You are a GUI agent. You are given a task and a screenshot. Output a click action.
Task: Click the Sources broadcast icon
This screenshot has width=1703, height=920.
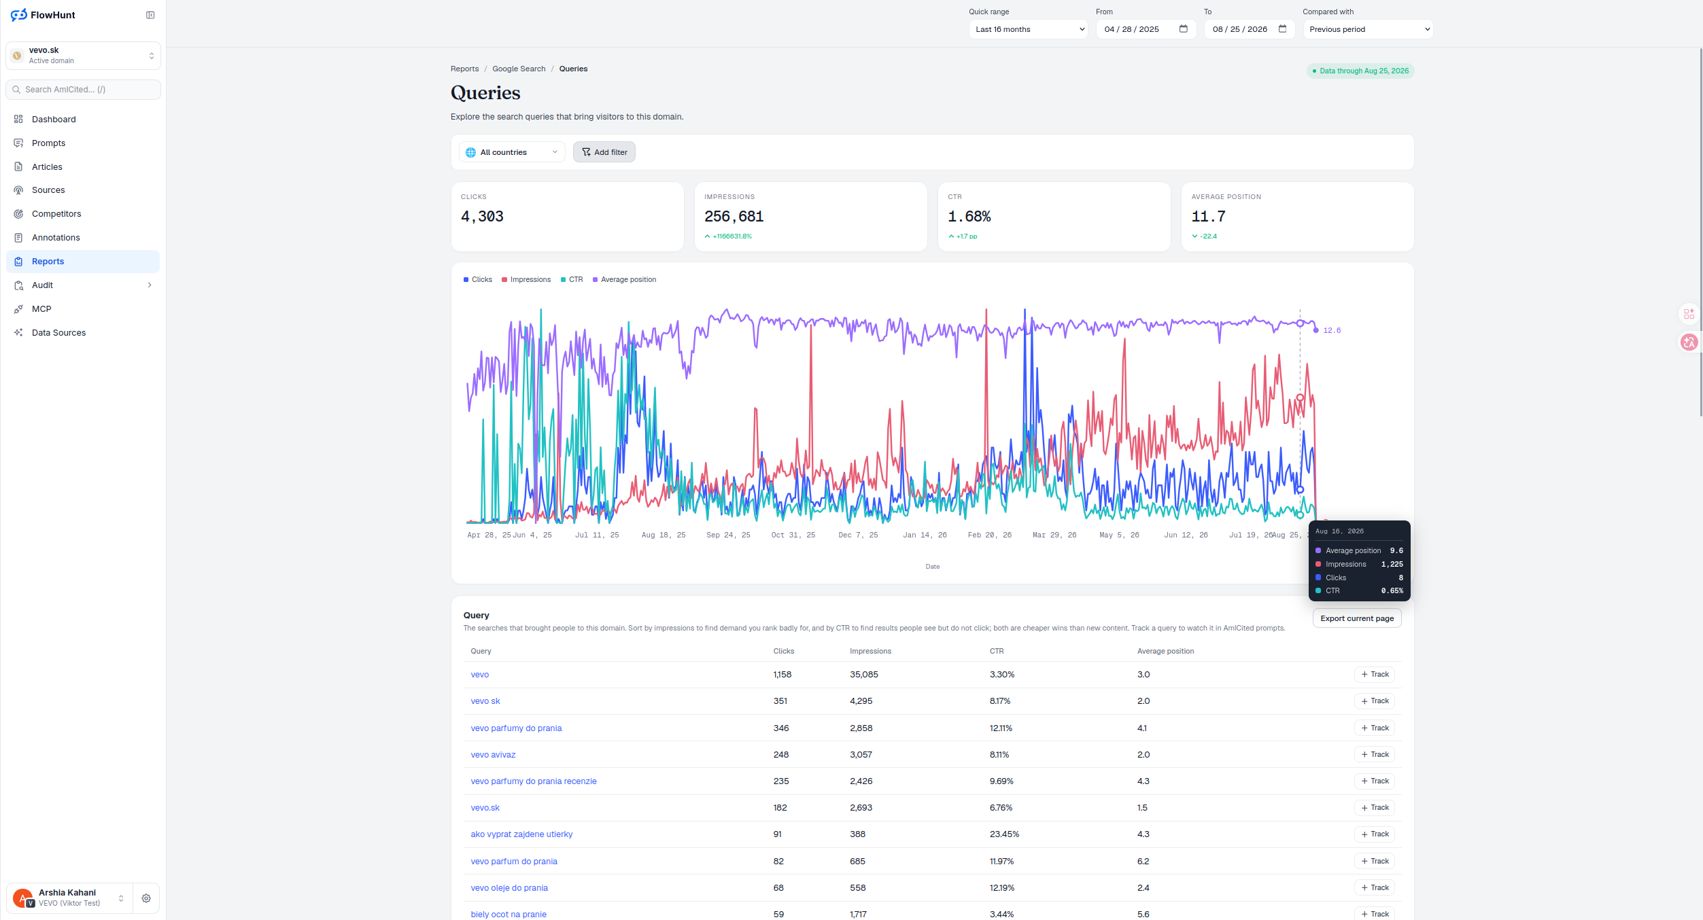[x=18, y=190]
